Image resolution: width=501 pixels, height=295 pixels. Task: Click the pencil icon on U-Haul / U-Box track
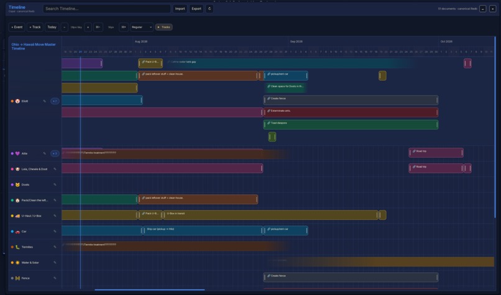point(55,216)
